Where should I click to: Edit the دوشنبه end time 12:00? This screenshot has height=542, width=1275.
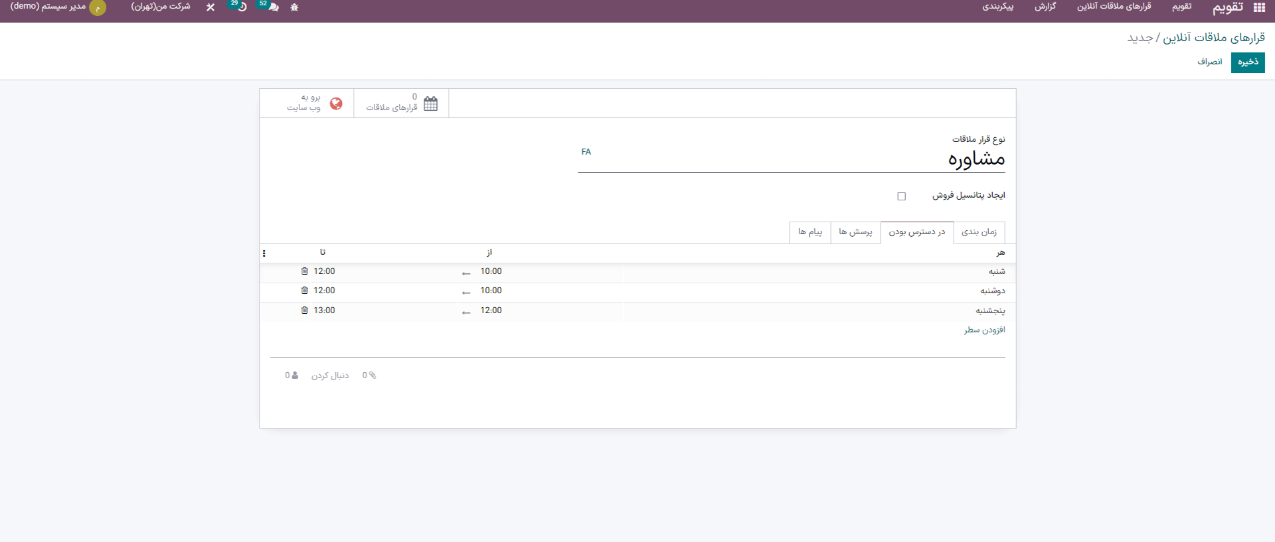(x=324, y=291)
